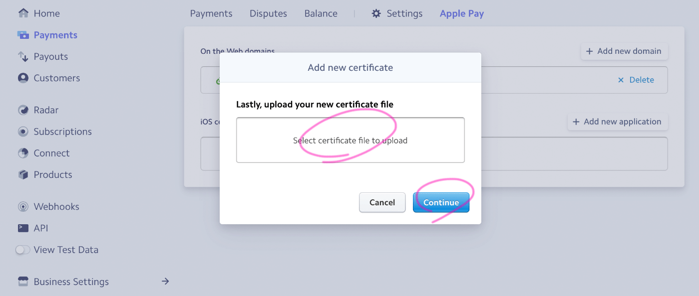Expand Business Settings arrow

tap(165, 282)
